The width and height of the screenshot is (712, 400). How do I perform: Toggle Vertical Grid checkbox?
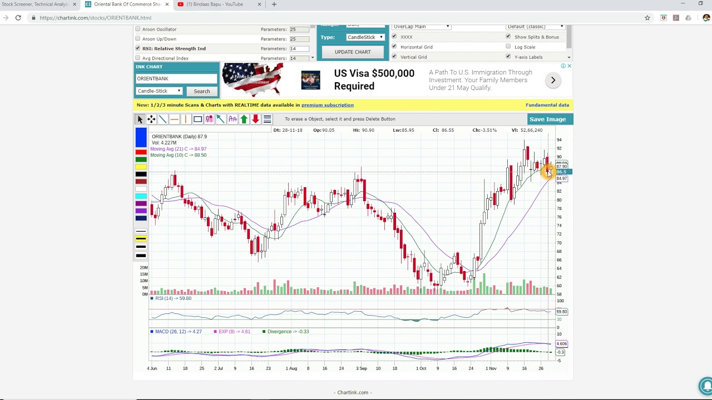point(394,57)
